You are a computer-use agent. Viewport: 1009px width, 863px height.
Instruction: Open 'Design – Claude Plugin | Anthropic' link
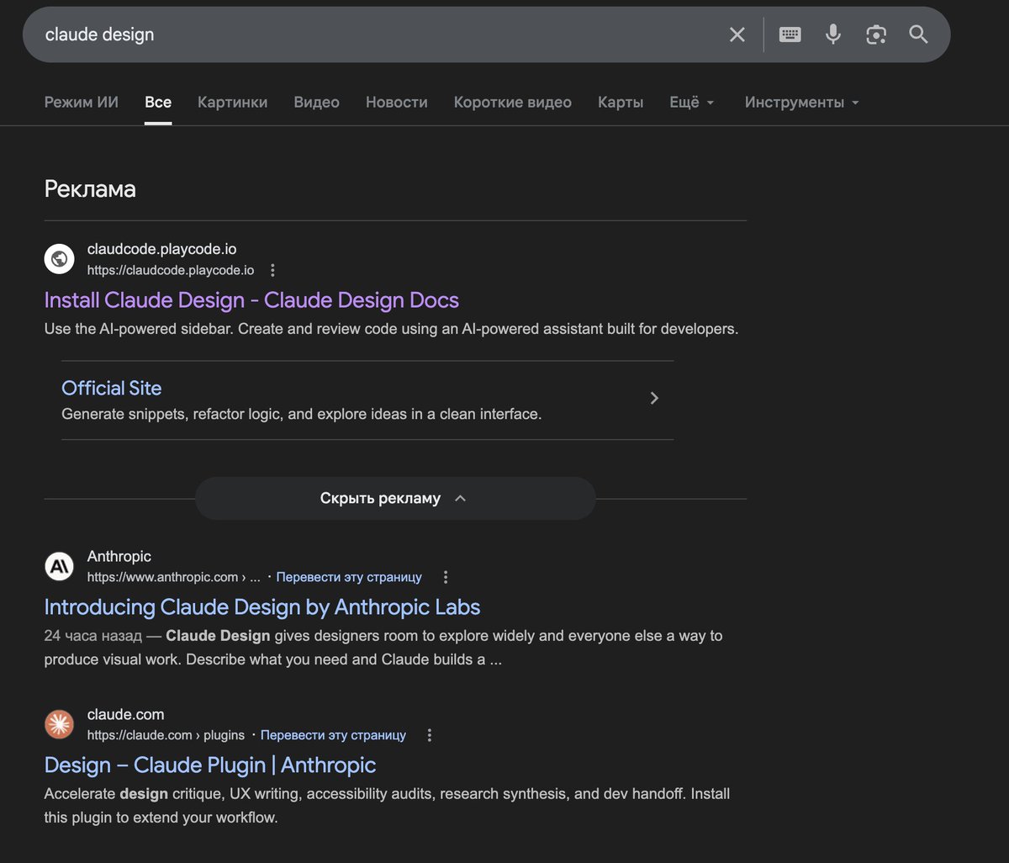210,765
